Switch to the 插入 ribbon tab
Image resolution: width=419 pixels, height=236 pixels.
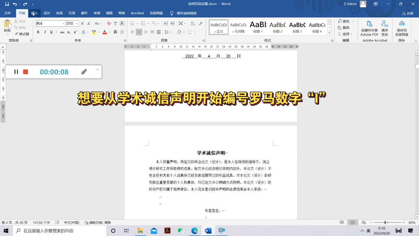point(34,13)
